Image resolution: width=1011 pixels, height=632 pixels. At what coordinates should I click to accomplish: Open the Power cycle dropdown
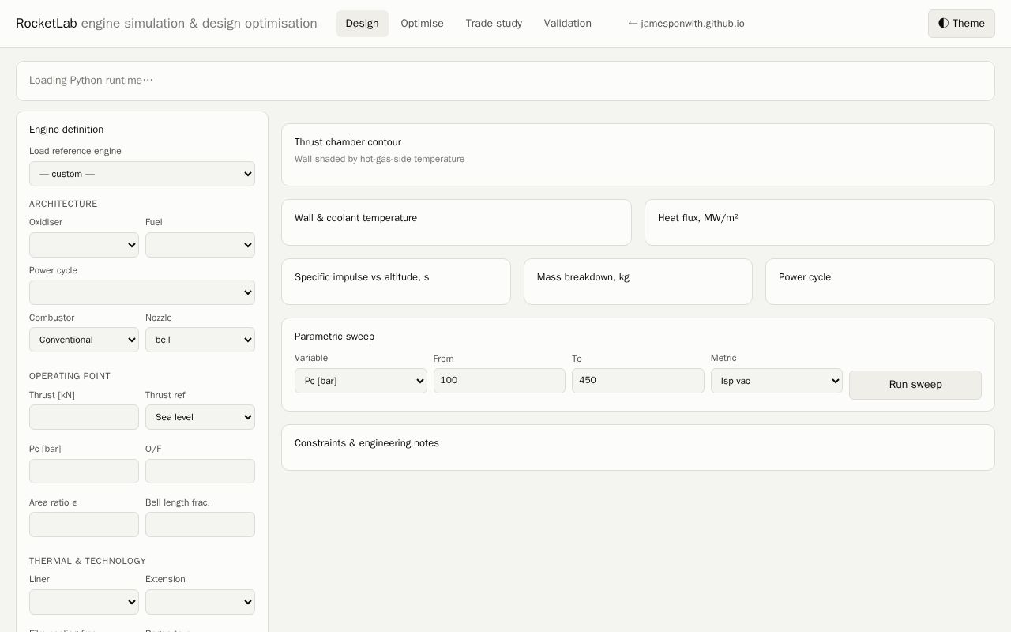[x=142, y=292]
